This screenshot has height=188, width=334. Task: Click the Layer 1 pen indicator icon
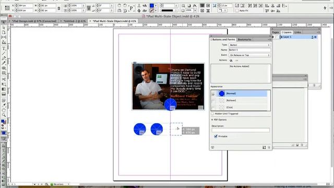pos(312,37)
